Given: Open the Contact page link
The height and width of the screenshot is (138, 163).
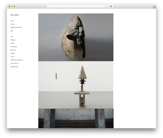Looking at the screenshot, I should tap(13, 24).
